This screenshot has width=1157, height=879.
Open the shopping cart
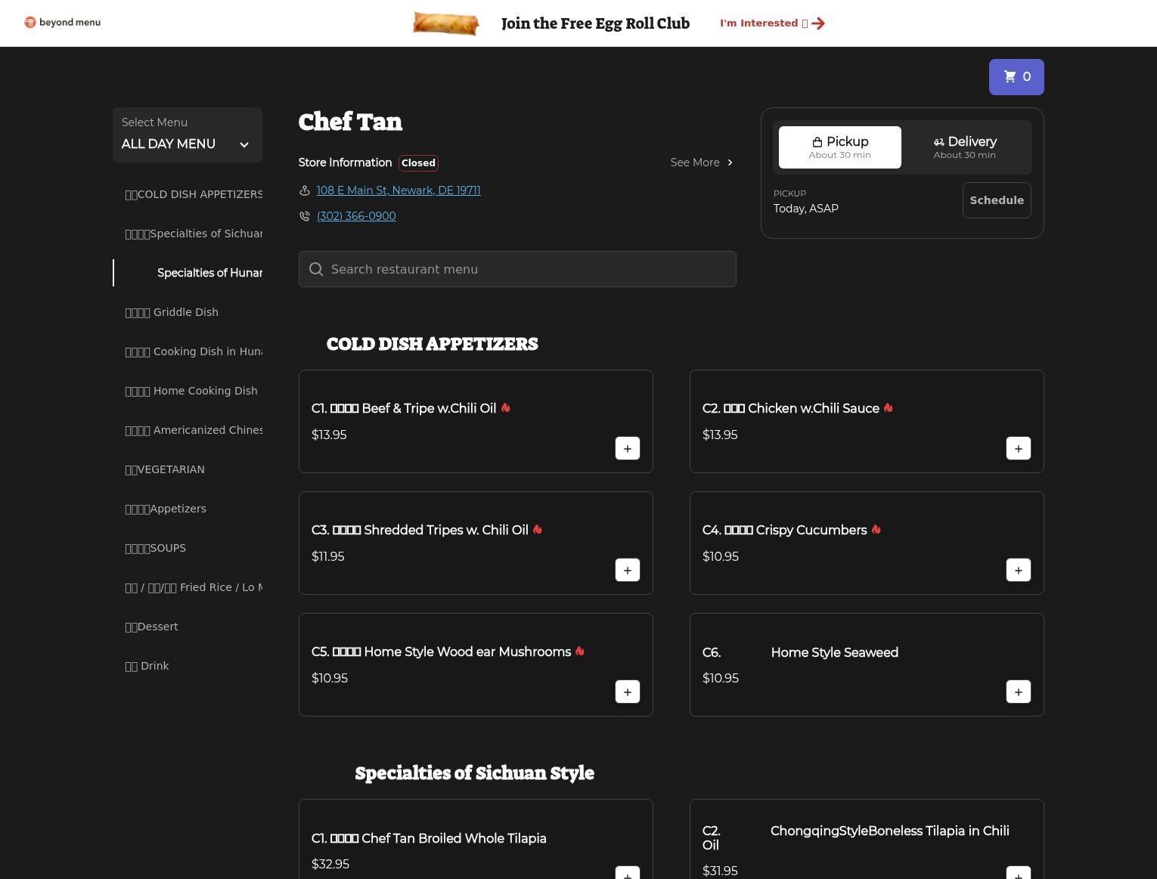[1016, 77]
